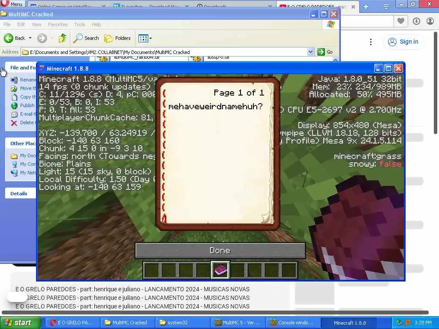Close the E O GRELO PAREDOES browser tab
The image size is (439, 329).
coord(353,6)
